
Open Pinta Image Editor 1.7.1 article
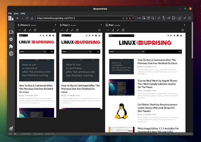pos(158,130)
